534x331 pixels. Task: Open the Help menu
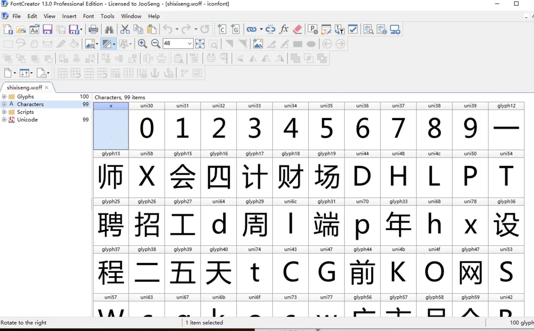pos(154,16)
